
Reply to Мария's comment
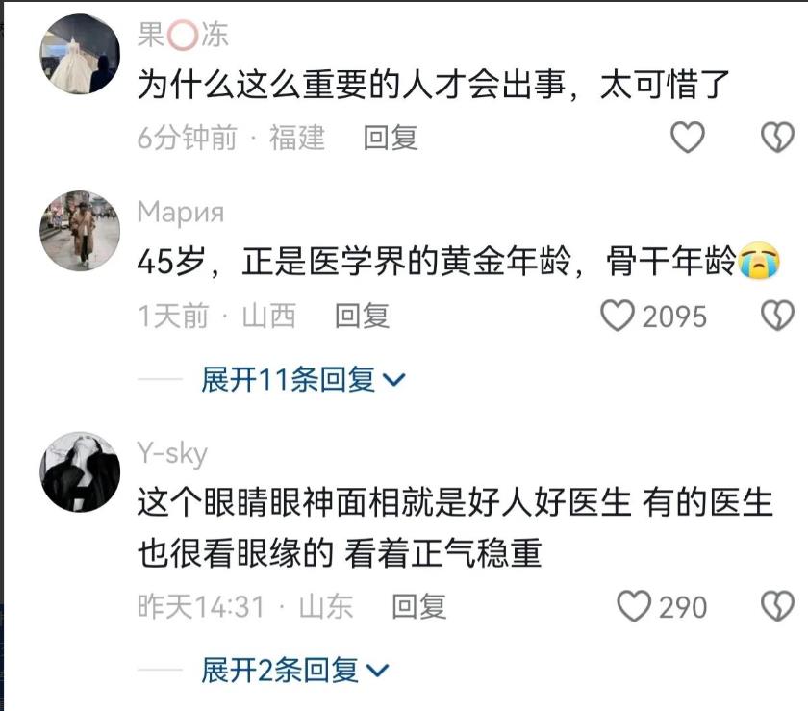coord(363,316)
